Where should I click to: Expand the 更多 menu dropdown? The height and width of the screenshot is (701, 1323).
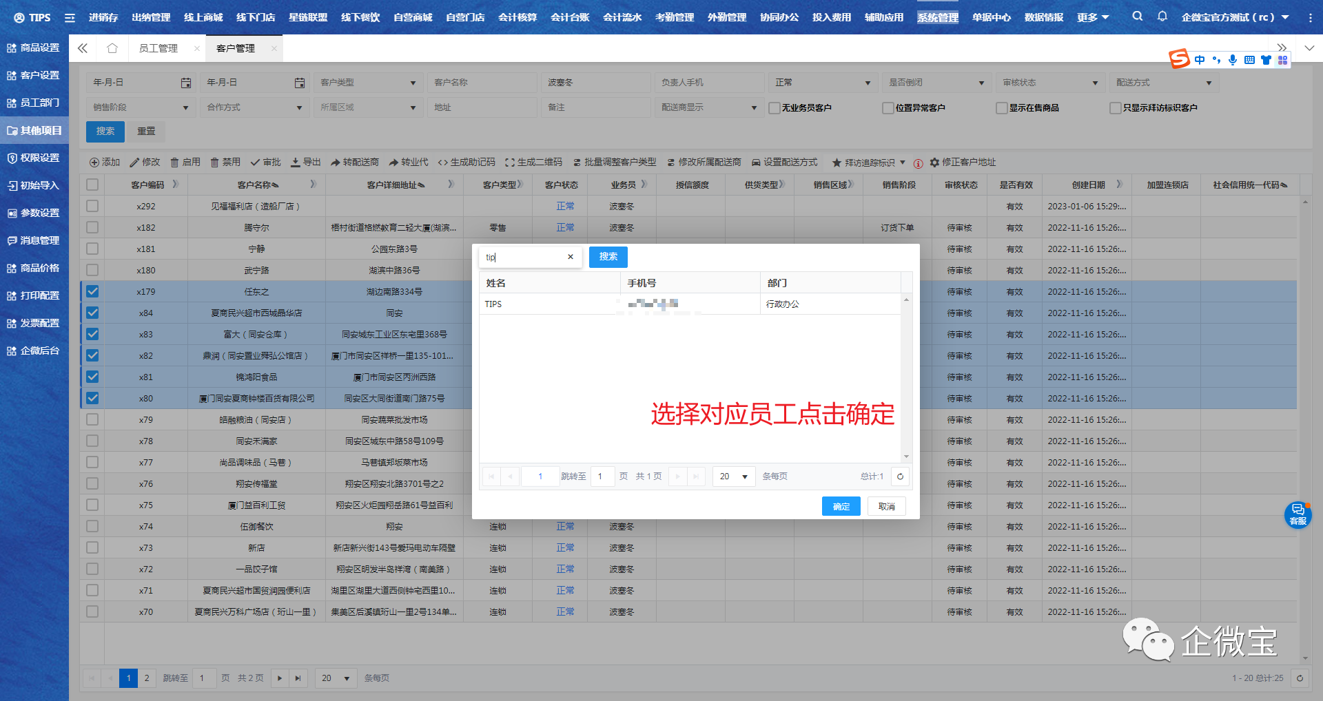pos(1093,17)
